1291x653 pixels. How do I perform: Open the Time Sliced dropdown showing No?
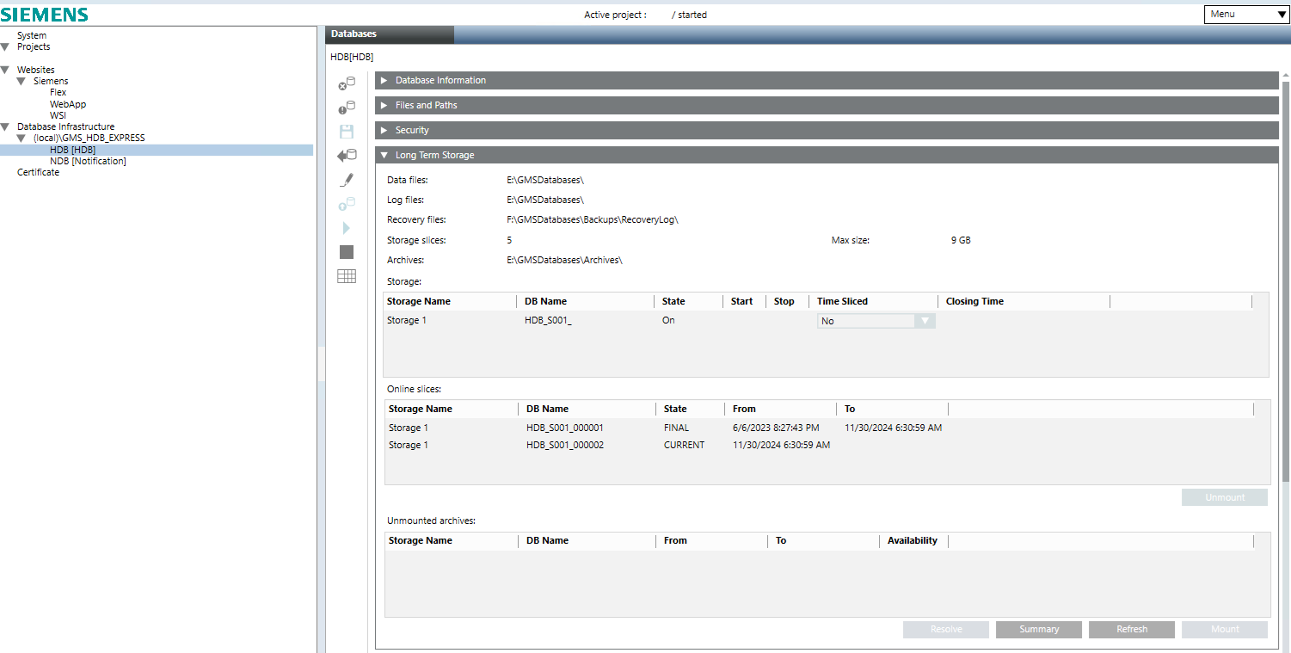[876, 321]
